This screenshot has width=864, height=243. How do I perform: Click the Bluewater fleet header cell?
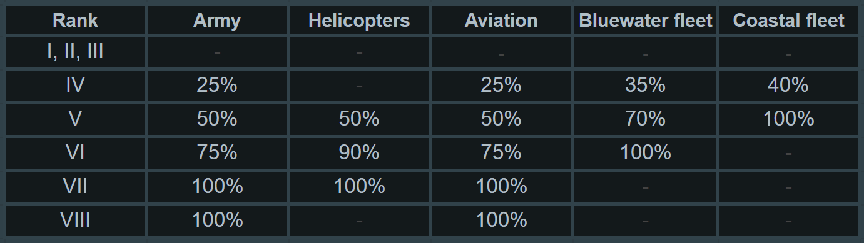[645, 21]
